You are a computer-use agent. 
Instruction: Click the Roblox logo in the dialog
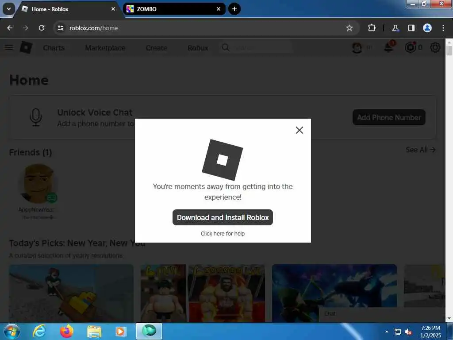(x=222, y=160)
